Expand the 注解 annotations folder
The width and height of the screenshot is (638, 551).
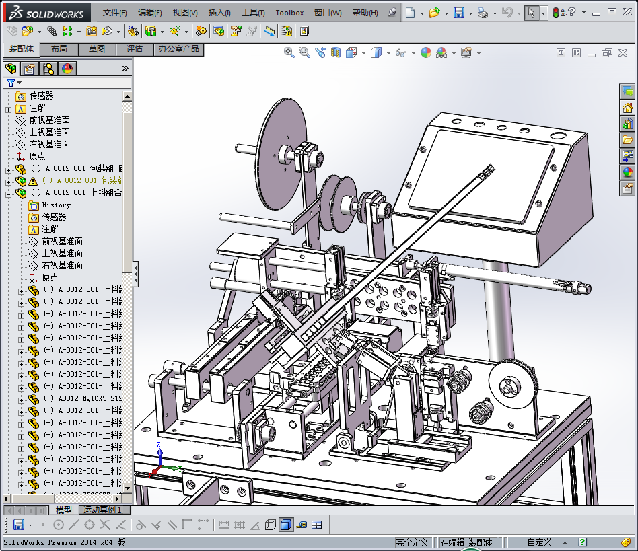tap(8, 108)
